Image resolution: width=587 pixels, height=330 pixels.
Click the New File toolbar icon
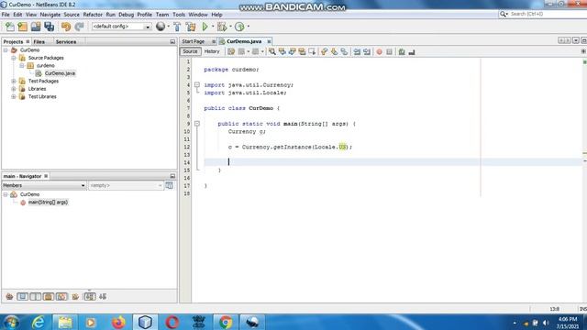point(10,27)
